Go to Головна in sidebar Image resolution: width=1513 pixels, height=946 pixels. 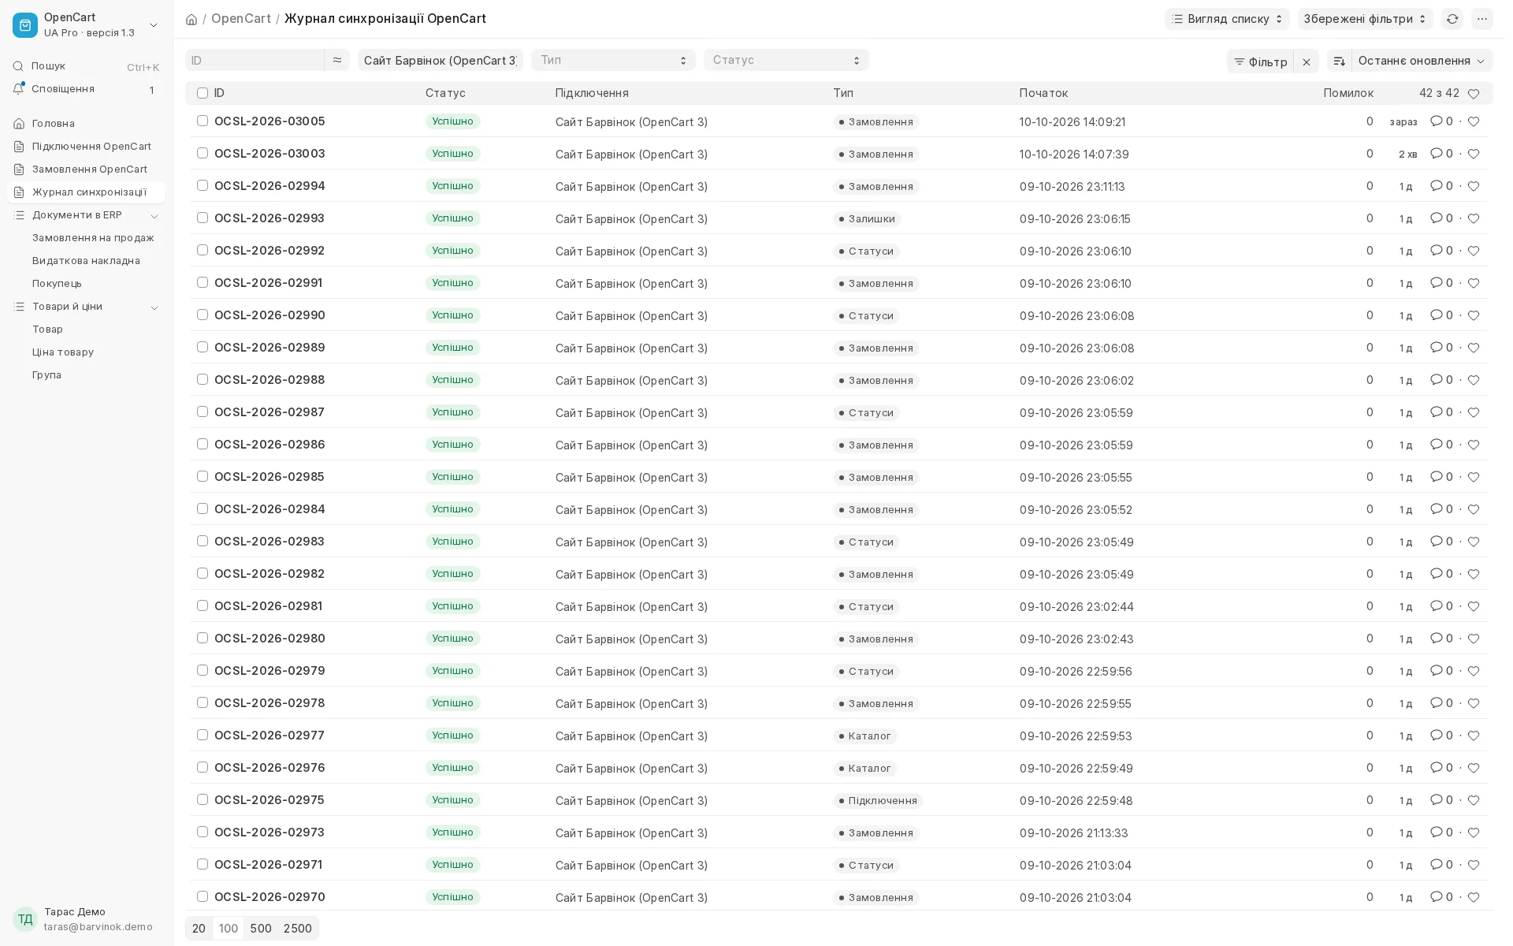[x=86, y=124]
